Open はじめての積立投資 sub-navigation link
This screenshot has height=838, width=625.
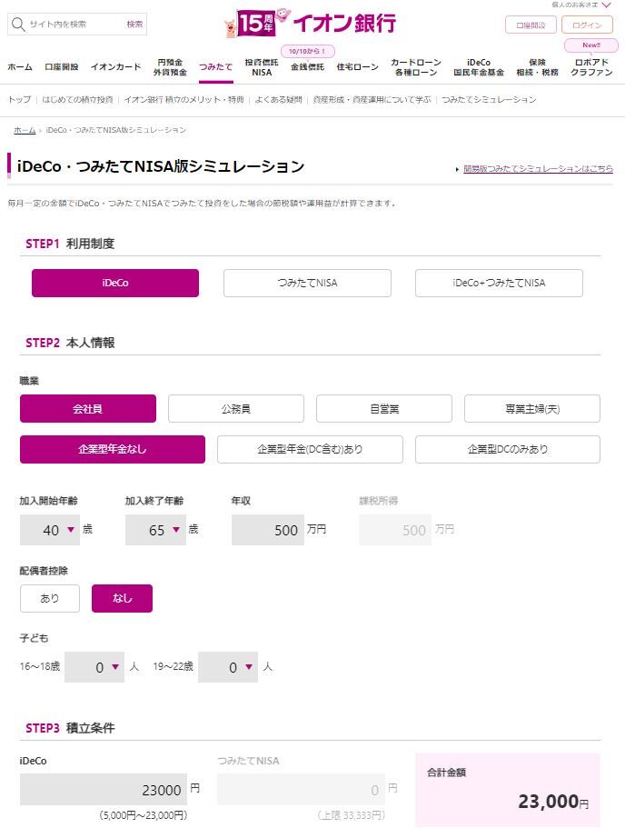coord(77,100)
